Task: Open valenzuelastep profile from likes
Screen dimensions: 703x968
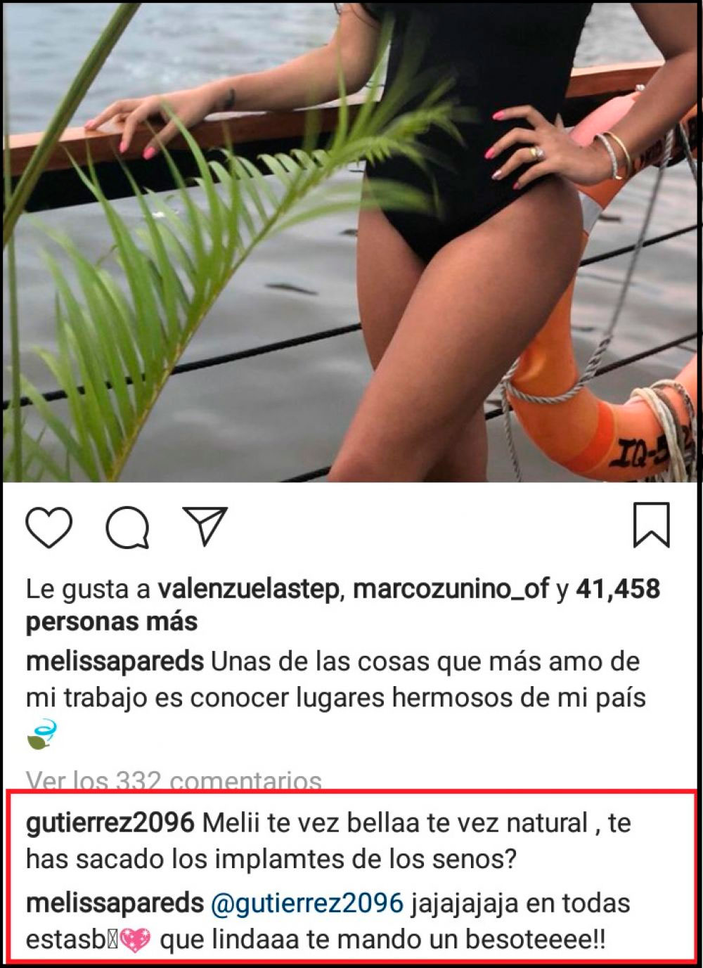Action: click(x=248, y=589)
